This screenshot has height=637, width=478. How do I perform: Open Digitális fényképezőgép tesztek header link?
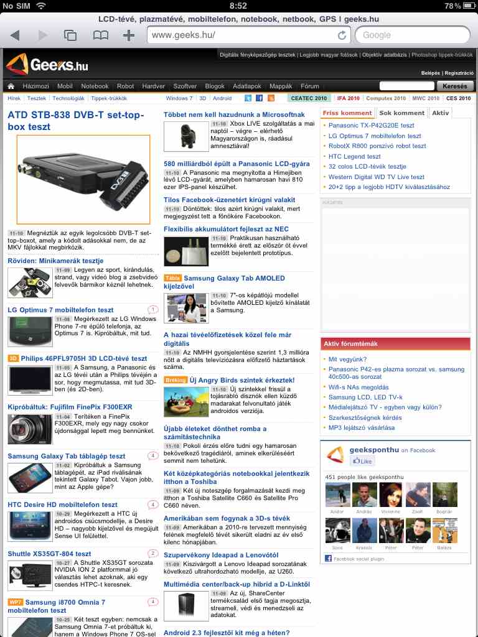pyautogui.click(x=258, y=55)
